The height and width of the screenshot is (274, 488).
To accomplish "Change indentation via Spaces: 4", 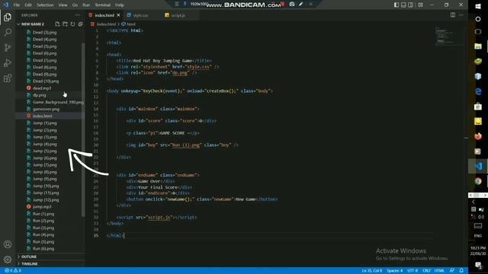I will pyautogui.click(x=395, y=271).
